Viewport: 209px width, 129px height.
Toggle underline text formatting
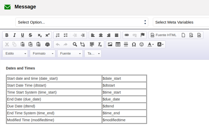[23, 35]
